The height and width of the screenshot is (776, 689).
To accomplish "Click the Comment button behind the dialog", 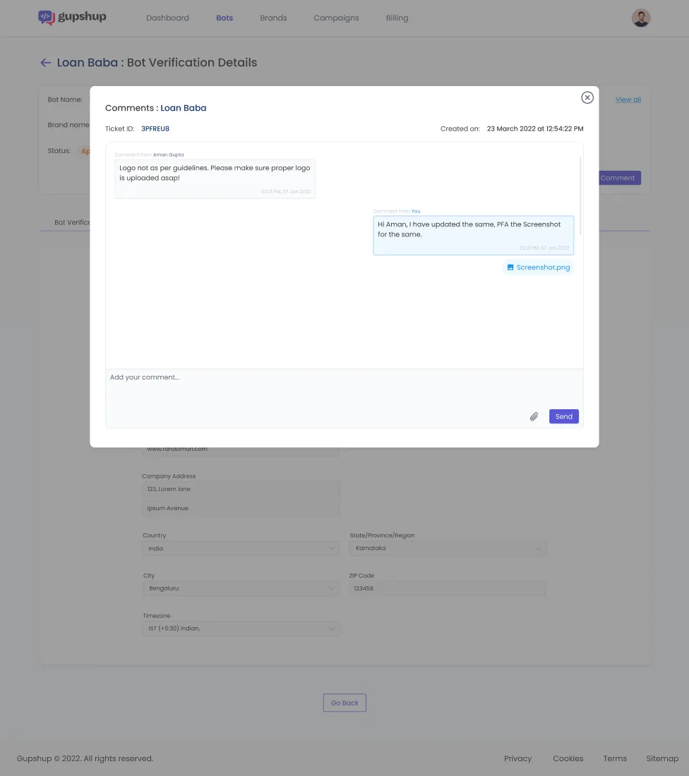I will pos(620,178).
